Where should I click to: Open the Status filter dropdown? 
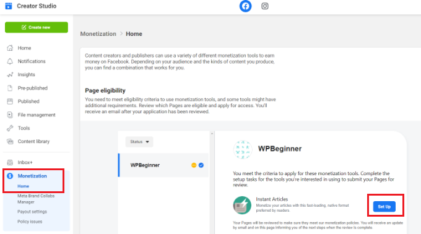pyautogui.click(x=139, y=142)
